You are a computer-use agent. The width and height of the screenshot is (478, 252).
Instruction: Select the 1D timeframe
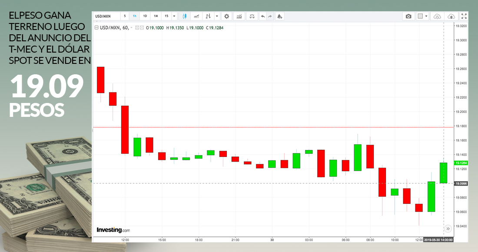click(145, 16)
